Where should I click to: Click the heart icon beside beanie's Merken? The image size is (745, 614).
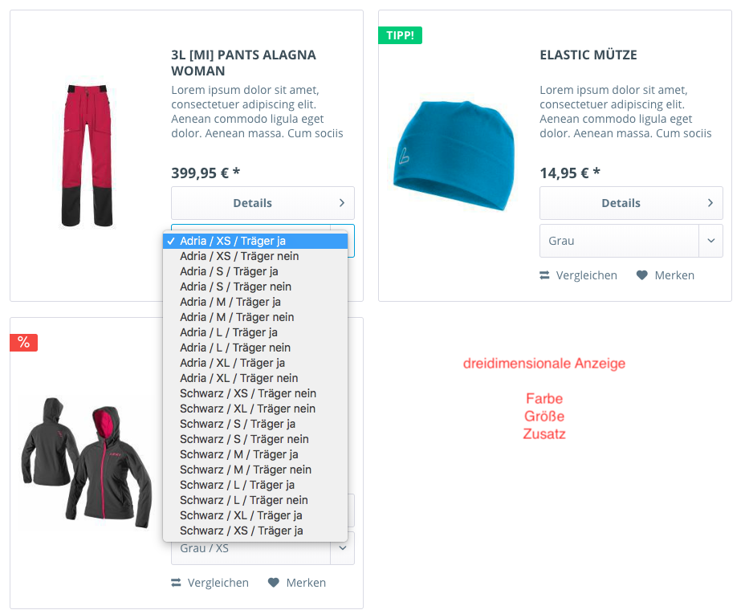(641, 275)
